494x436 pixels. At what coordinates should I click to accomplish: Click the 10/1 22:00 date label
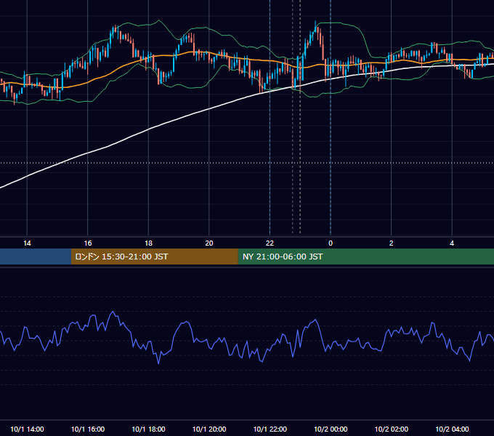pyautogui.click(x=270, y=429)
